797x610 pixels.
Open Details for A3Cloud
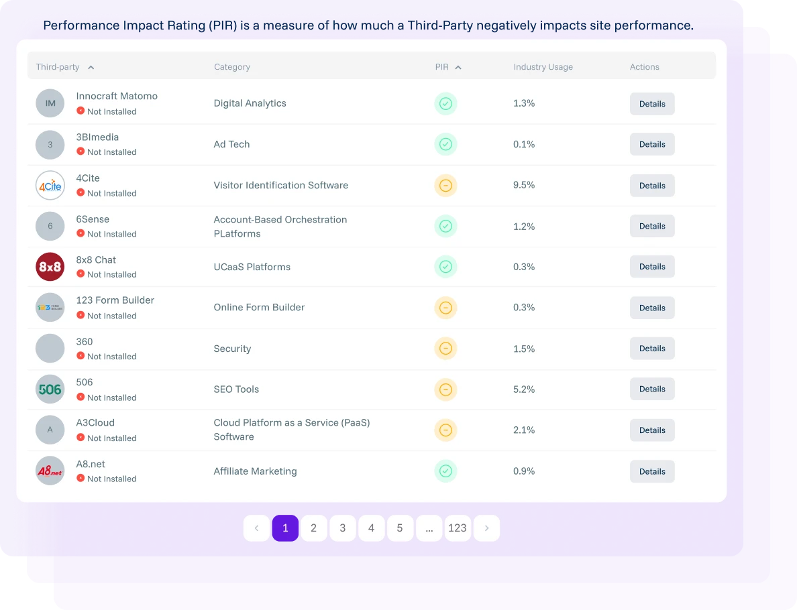pyautogui.click(x=652, y=430)
